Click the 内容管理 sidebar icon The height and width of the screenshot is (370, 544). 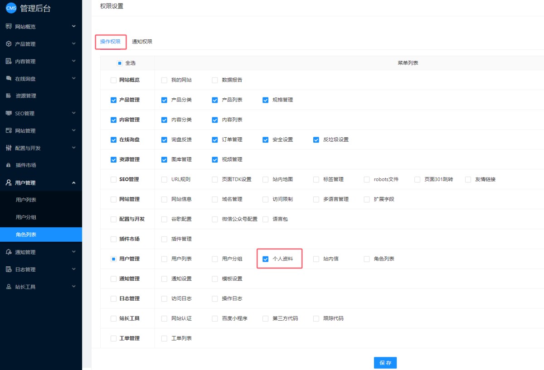pos(9,61)
